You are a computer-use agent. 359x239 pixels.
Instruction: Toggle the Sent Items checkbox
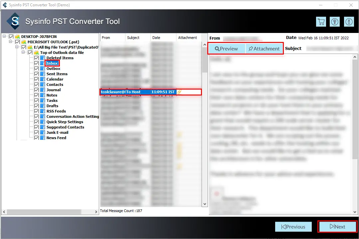tap(37, 74)
